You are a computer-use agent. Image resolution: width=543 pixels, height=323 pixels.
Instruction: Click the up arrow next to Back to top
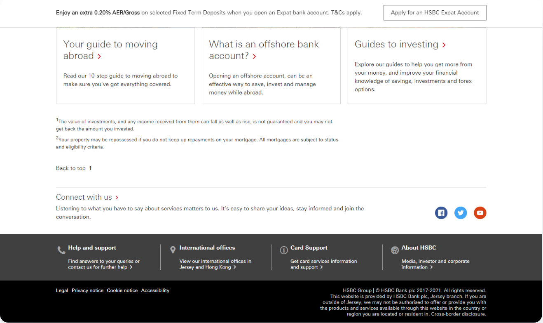pyautogui.click(x=90, y=168)
